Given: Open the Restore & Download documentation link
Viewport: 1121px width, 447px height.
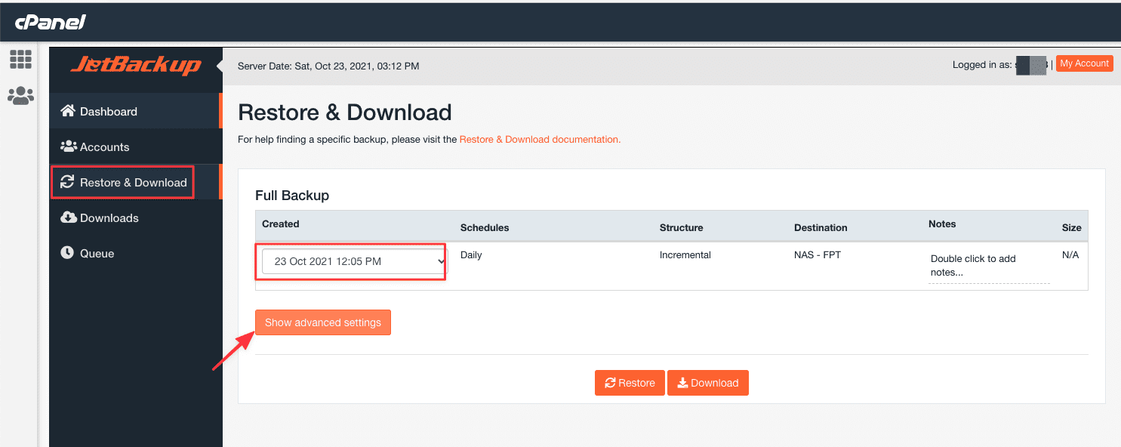Looking at the screenshot, I should pos(538,139).
